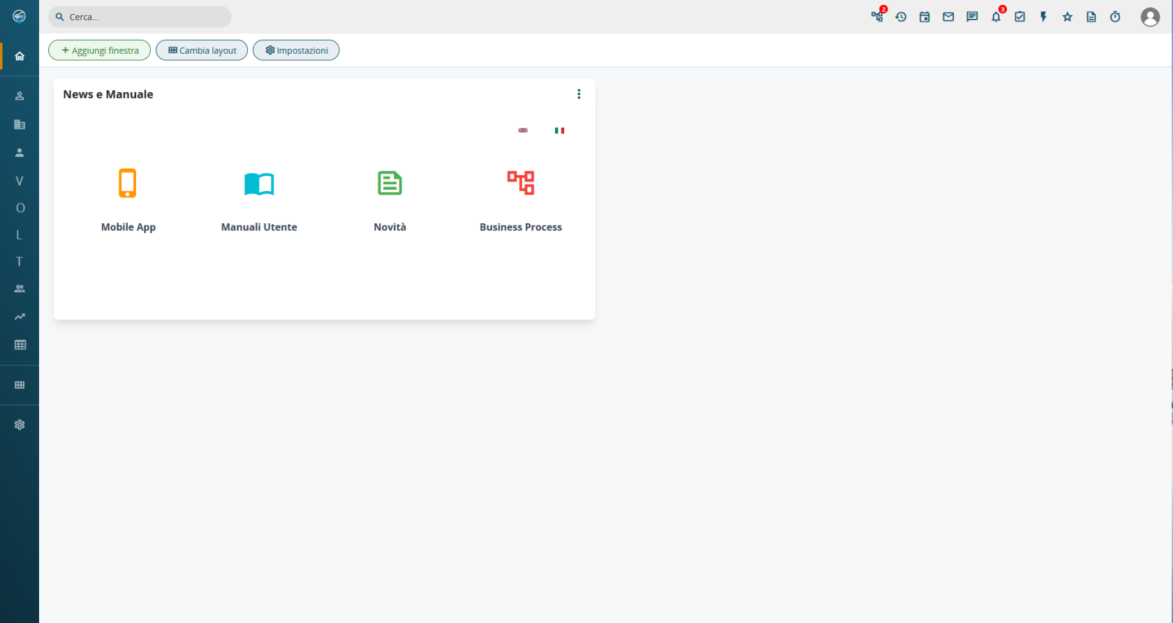Open the tasks clipboard check icon
1173x623 pixels.
[1020, 17]
